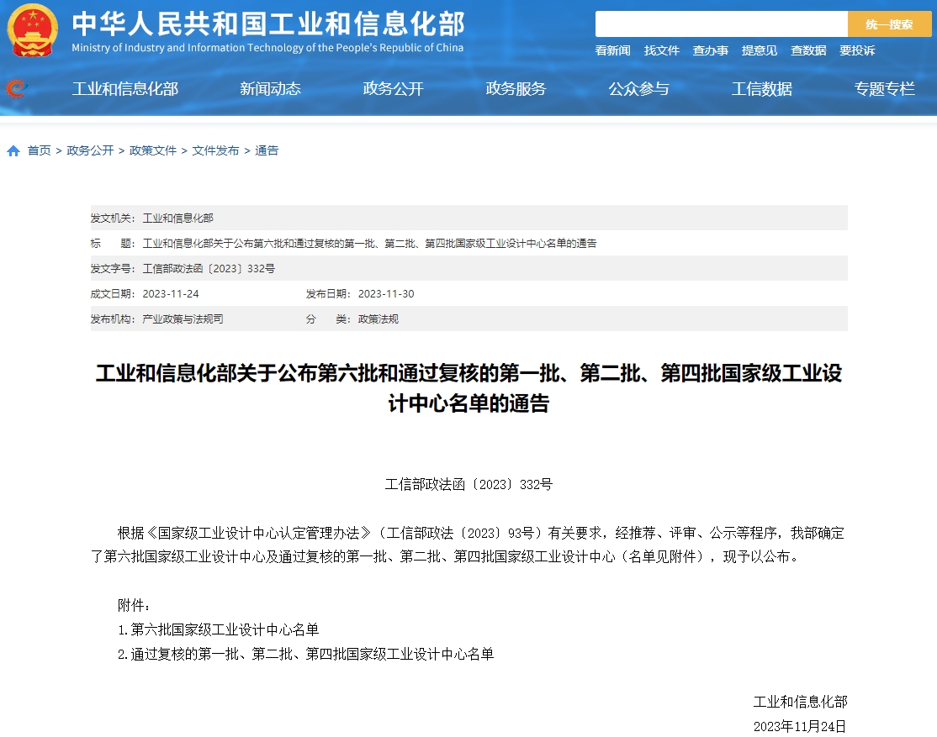Click 文件发布 in the breadcrumb
This screenshot has width=937, height=737.
point(215,150)
